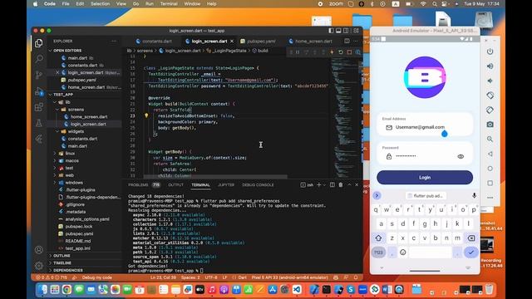Screen dimensions: 532x299
Task: Switch to the PROBLEMS panel tab
Action: point(138,184)
